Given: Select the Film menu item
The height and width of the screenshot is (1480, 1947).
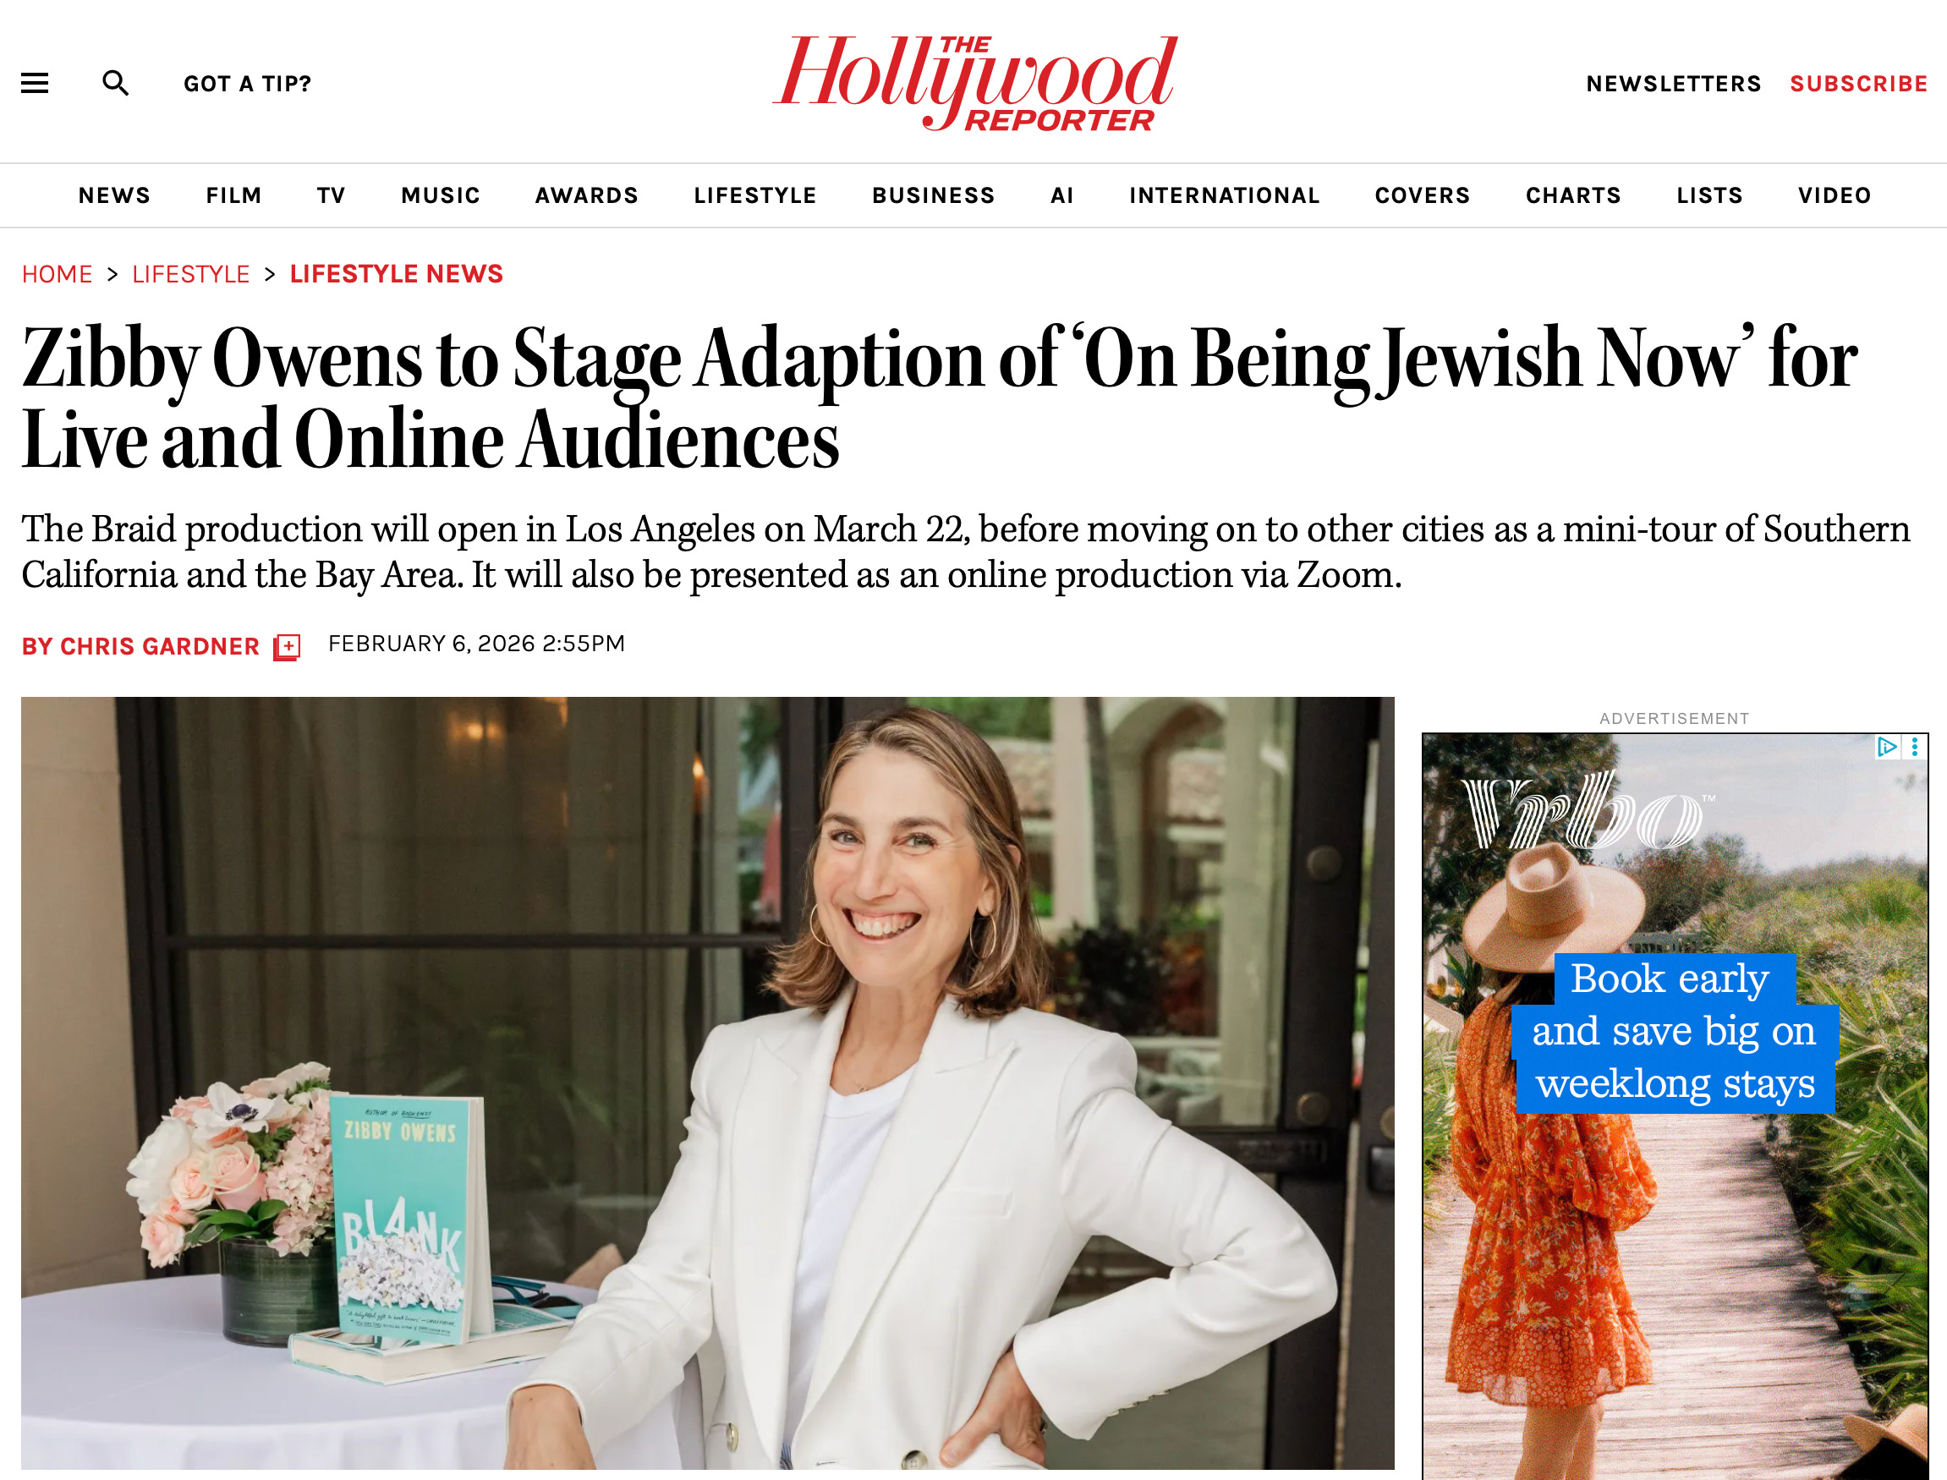Looking at the screenshot, I should point(233,195).
